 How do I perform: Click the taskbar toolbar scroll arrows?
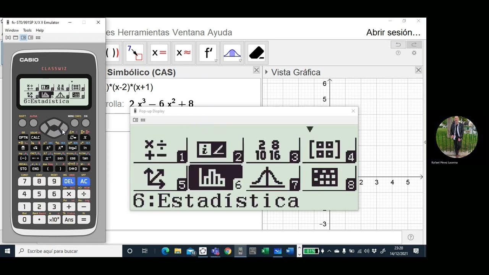point(299,251)
